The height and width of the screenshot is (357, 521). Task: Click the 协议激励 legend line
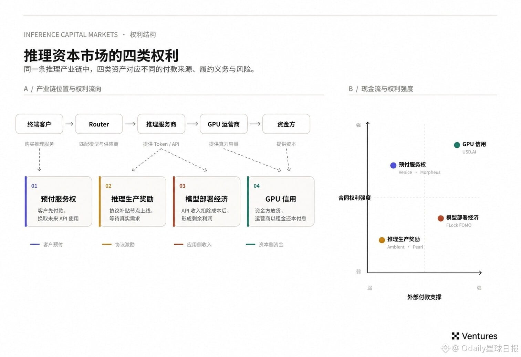pos(107,244)
